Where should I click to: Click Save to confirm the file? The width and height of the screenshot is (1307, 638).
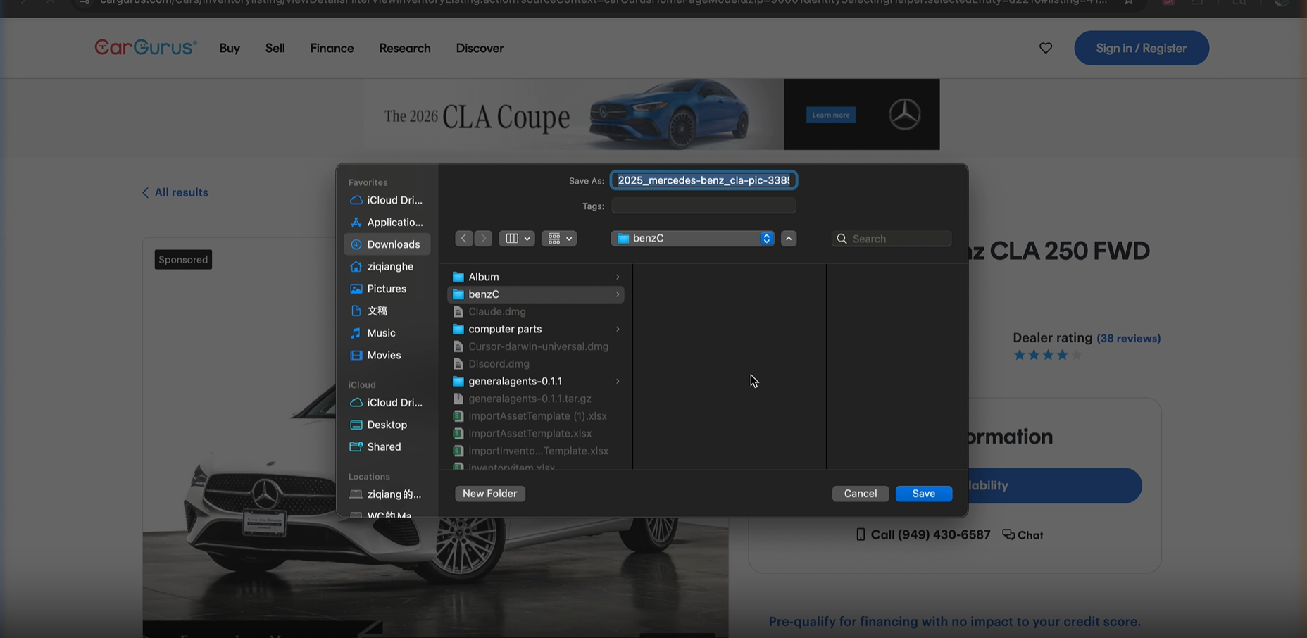click(x=923, y=494)
